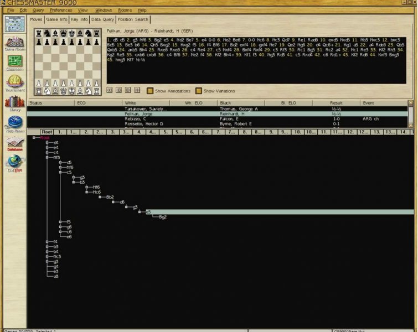This screenshot has width=418, height=332.
Task: Collapse the Root tree node
Action: tap(34, 138)
